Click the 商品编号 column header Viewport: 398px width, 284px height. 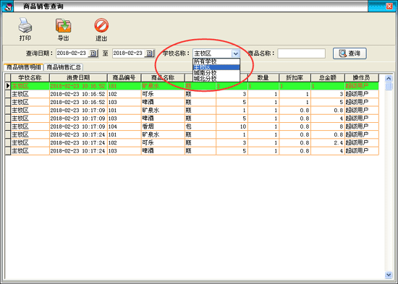[124, 77]
